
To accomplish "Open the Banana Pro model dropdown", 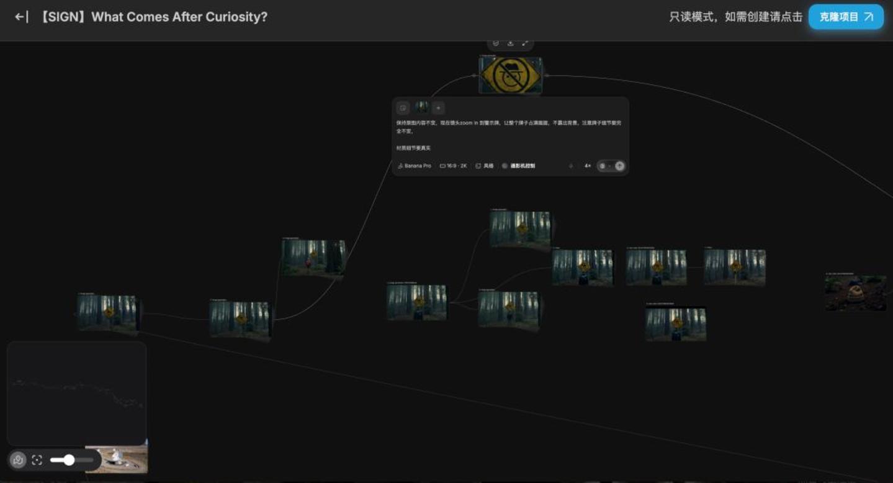I will coord(415,166).
